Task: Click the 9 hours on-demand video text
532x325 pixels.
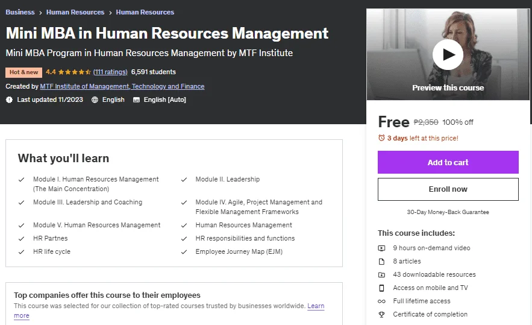Action: tap(431, 248)
